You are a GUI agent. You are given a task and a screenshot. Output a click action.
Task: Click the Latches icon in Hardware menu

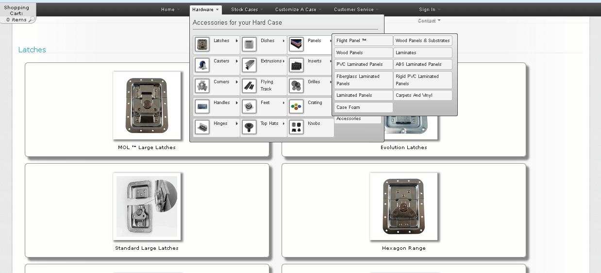click(x=202, y=44)
